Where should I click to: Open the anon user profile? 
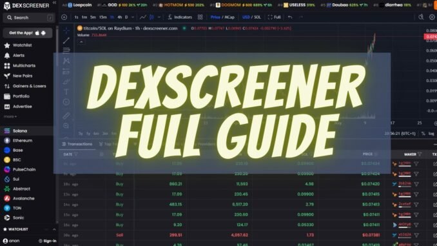tap(11, 241)
